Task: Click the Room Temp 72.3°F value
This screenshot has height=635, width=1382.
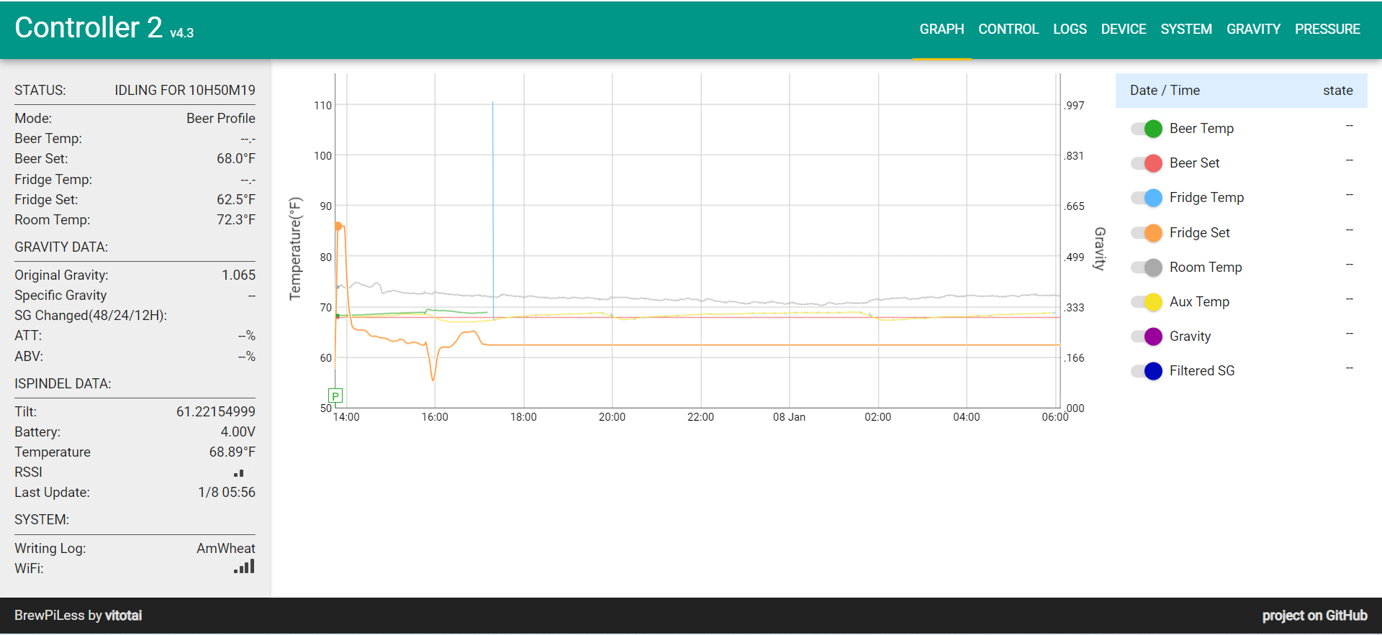Action: 236,220
